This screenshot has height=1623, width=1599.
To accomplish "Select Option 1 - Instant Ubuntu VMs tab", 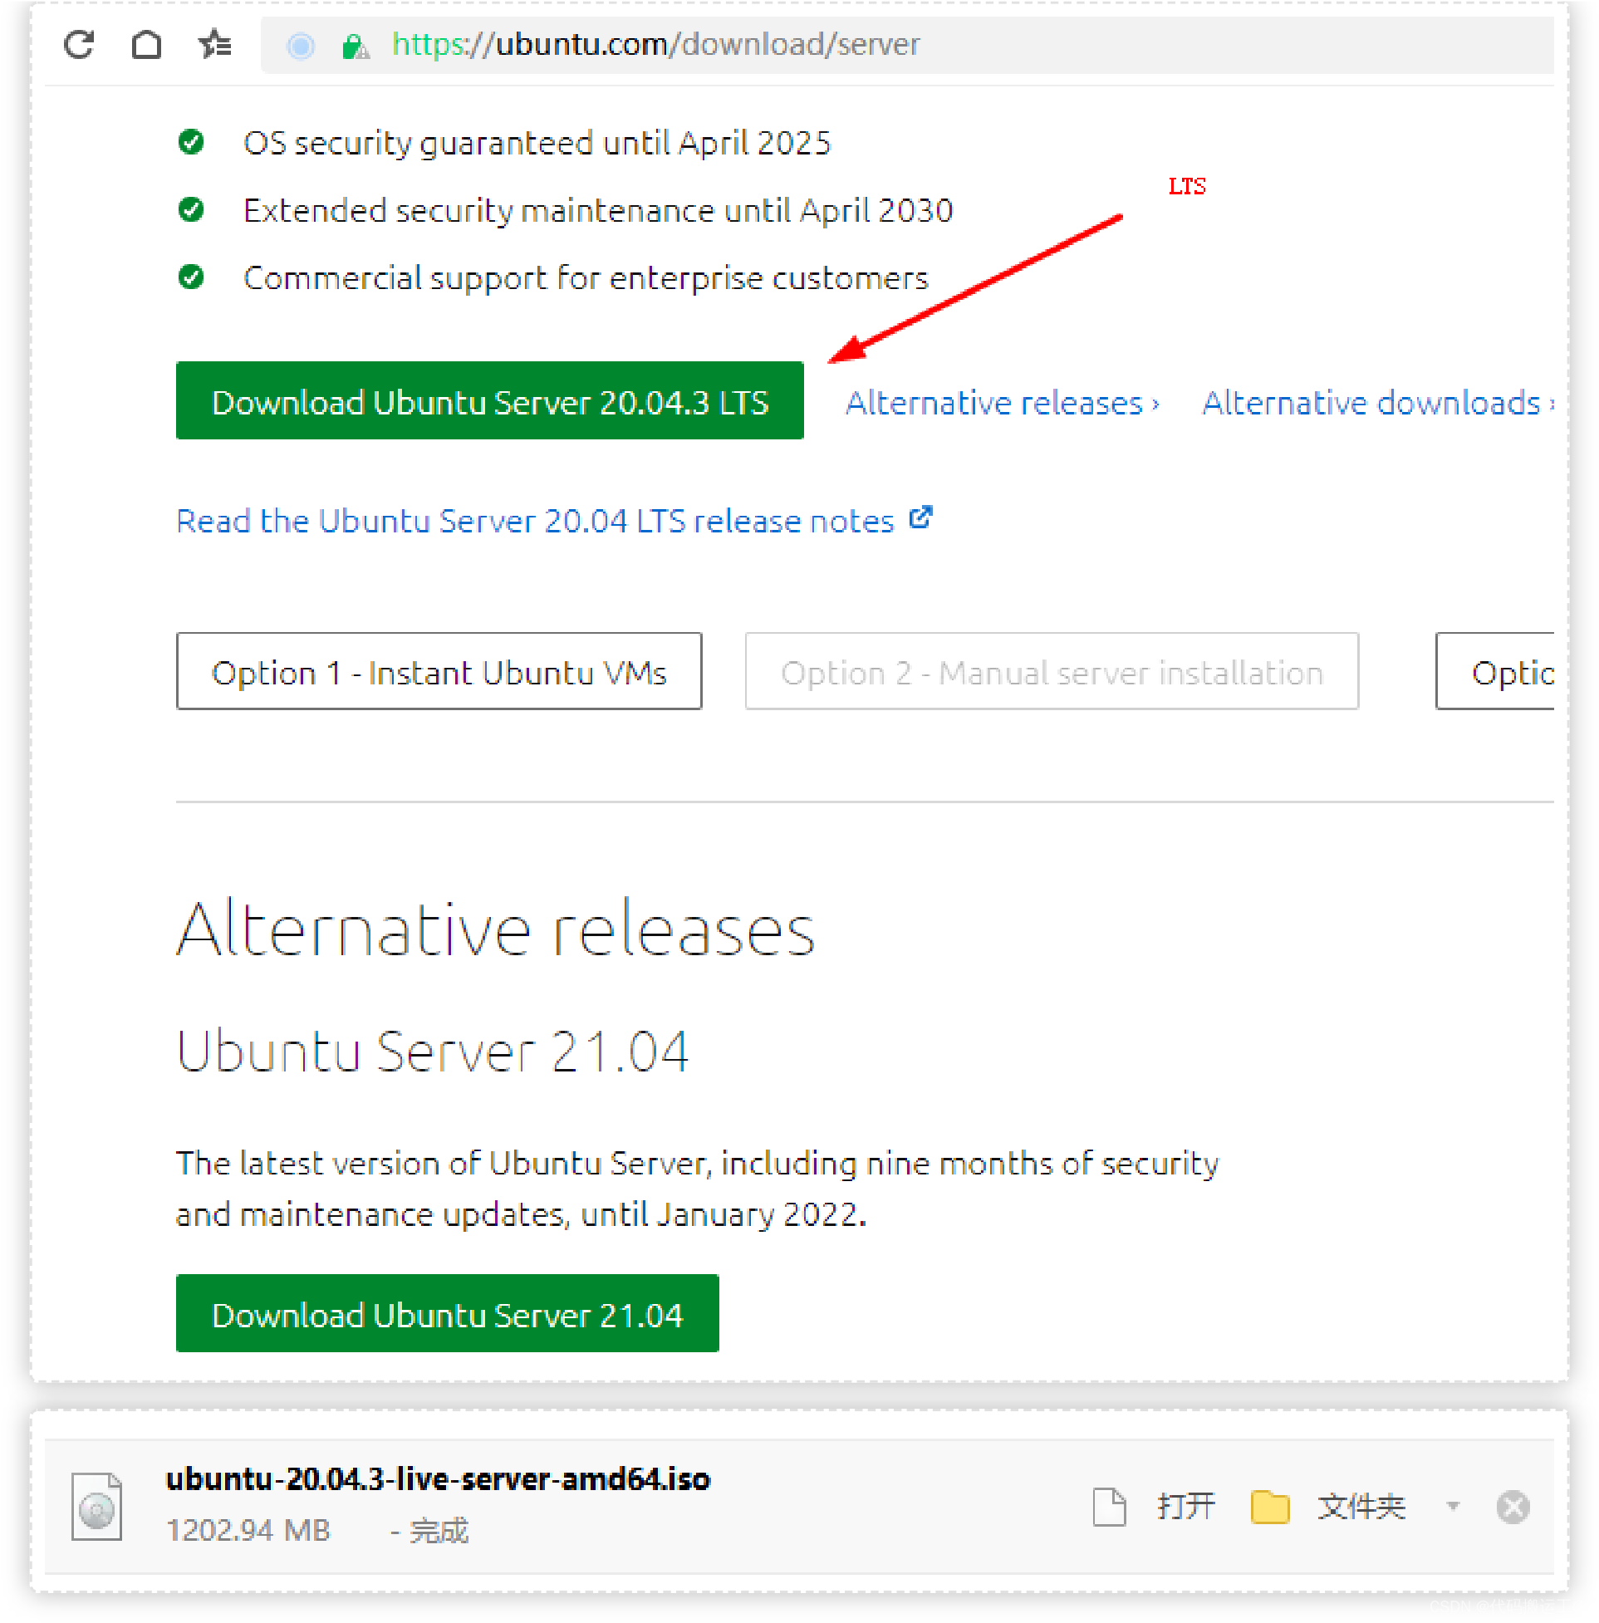I will click(439, 672).
